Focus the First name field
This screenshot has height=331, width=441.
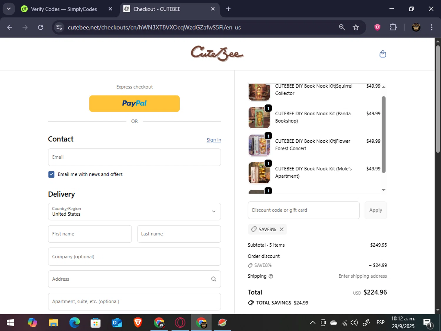coord(90,234)
